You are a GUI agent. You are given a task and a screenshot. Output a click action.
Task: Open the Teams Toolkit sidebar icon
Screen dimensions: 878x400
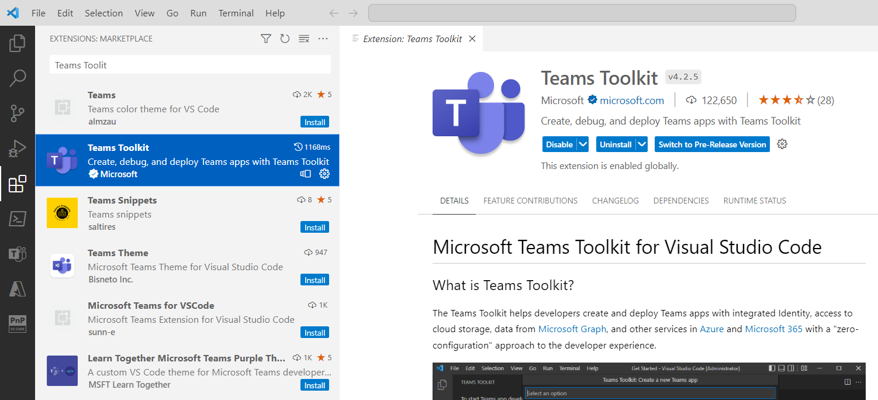(18, 254)
